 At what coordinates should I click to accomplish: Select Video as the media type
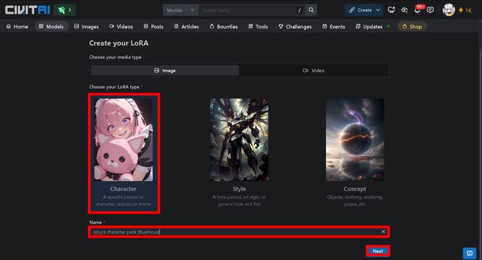(314, 70)
